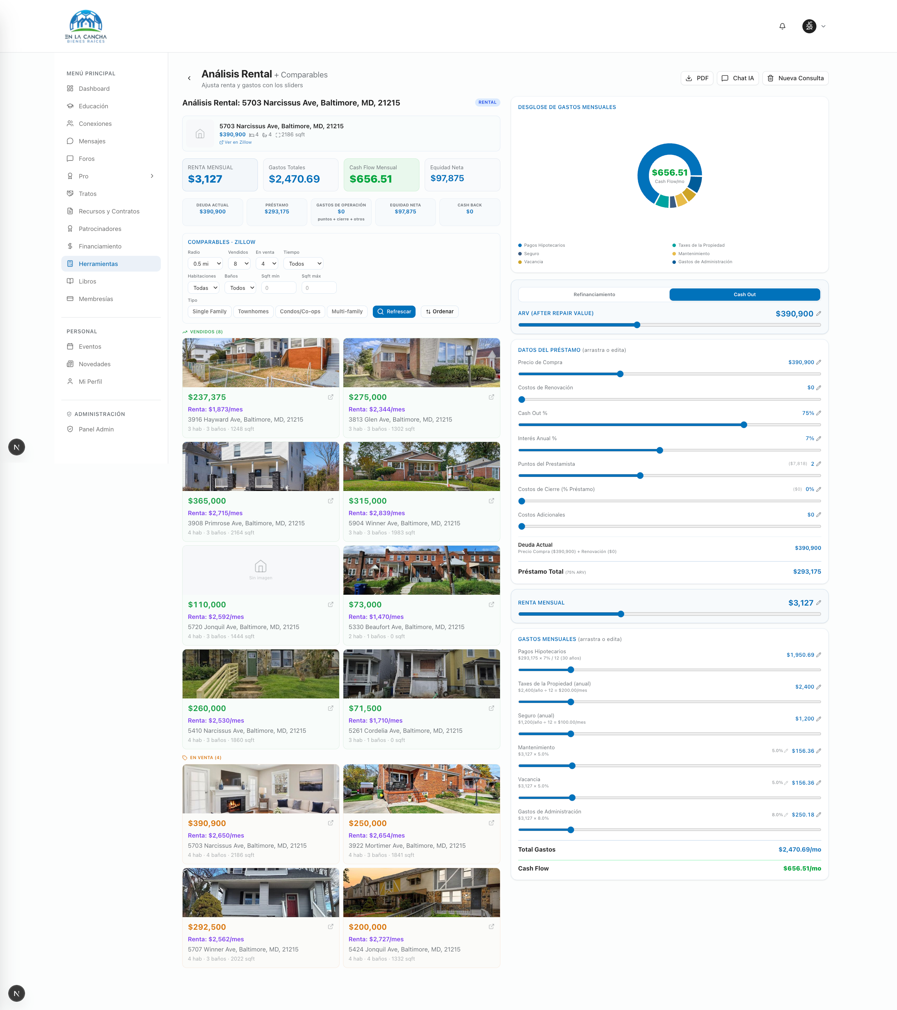Open external link icon on $237,375 listing
Screen dimensions: 897x1010
[x=330, y=397]
